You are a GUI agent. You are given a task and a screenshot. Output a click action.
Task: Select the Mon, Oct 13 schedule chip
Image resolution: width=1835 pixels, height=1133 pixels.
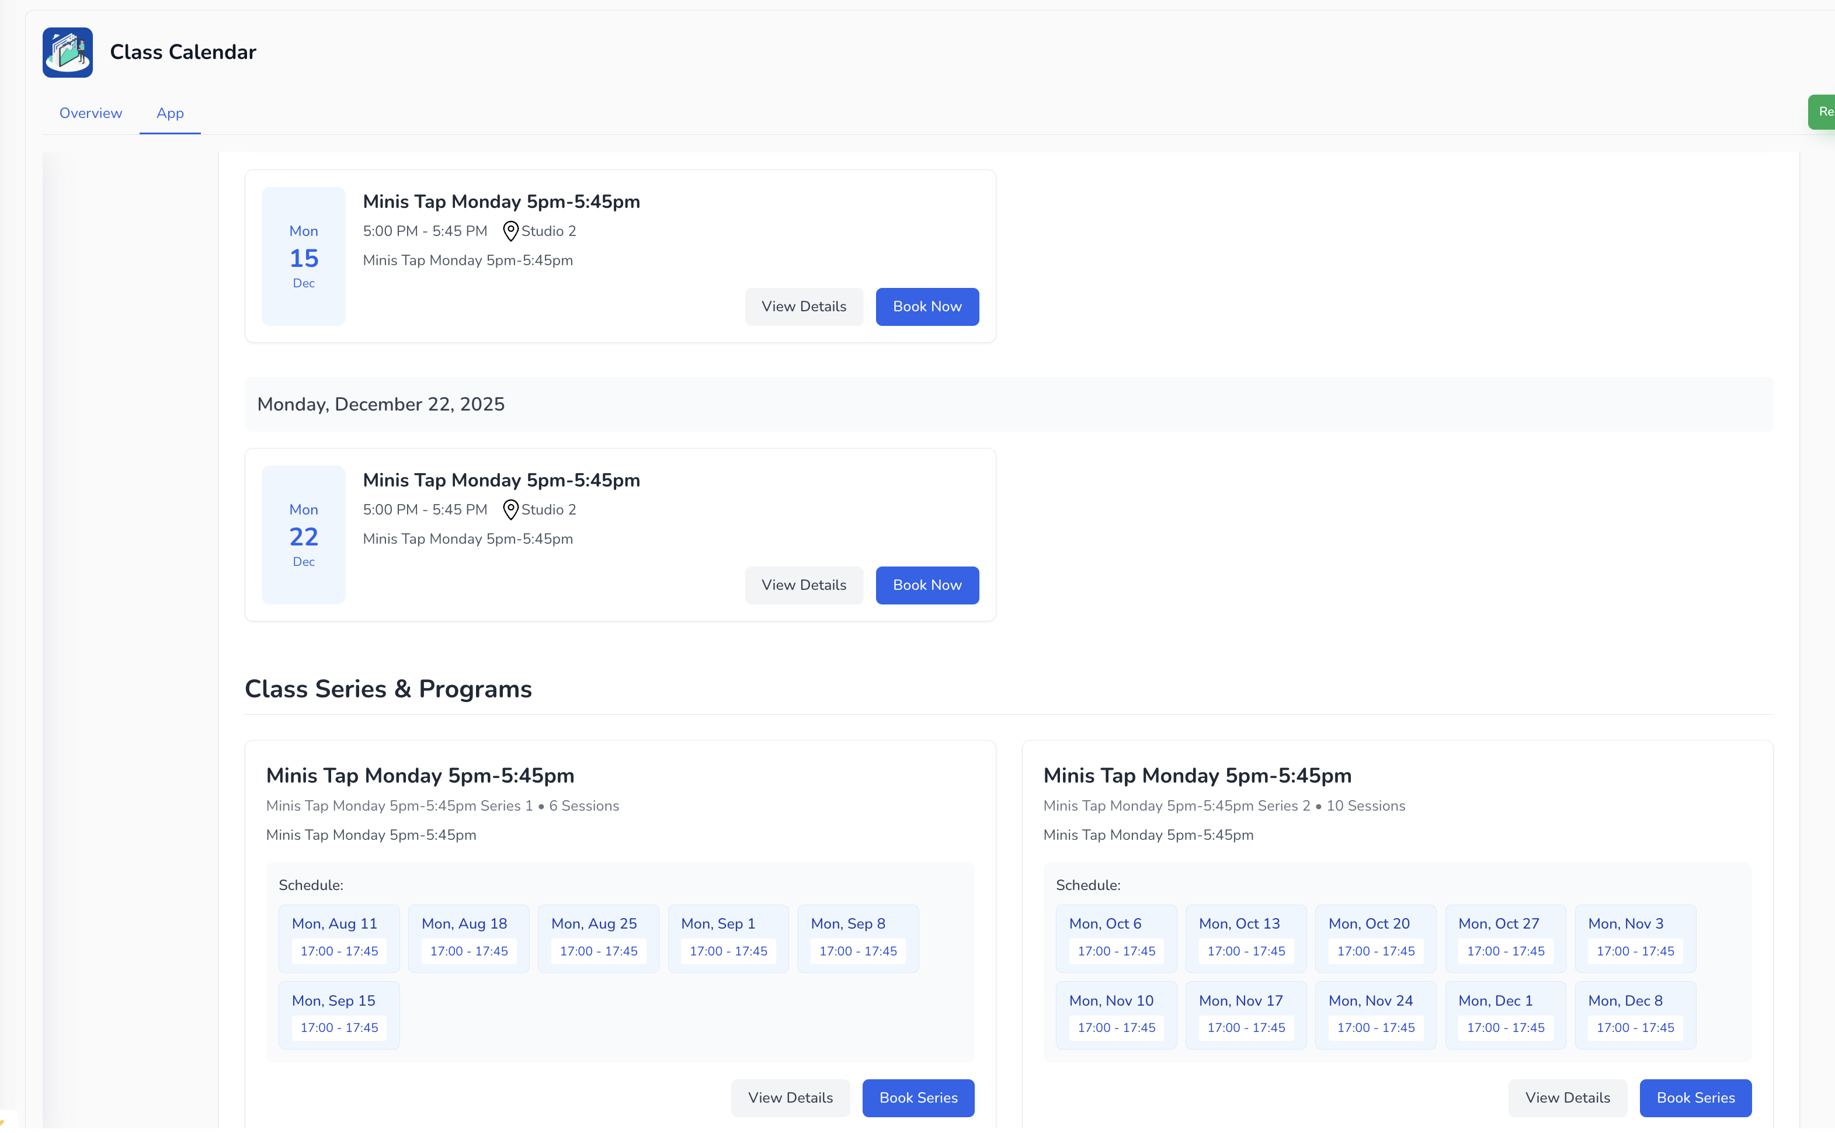[1245, 939]
